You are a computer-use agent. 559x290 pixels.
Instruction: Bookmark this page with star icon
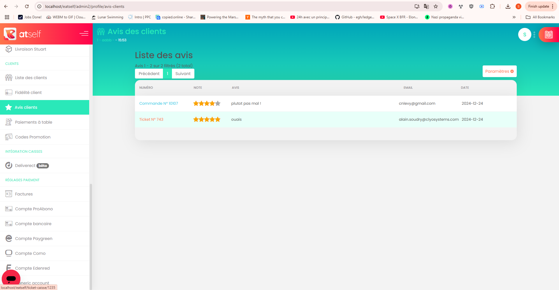pos(436,6)
